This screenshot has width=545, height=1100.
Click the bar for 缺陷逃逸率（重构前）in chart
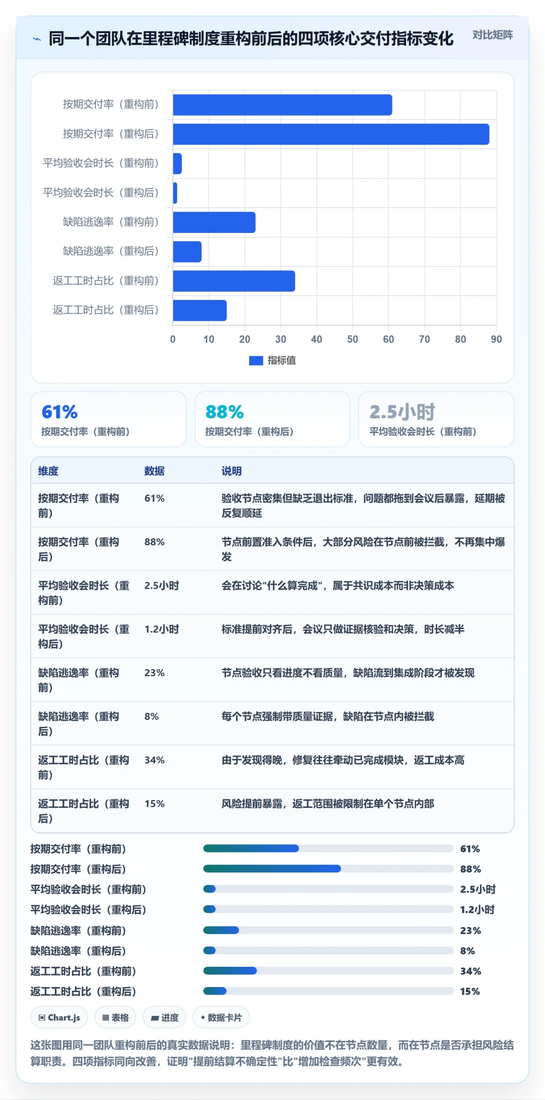214,222
